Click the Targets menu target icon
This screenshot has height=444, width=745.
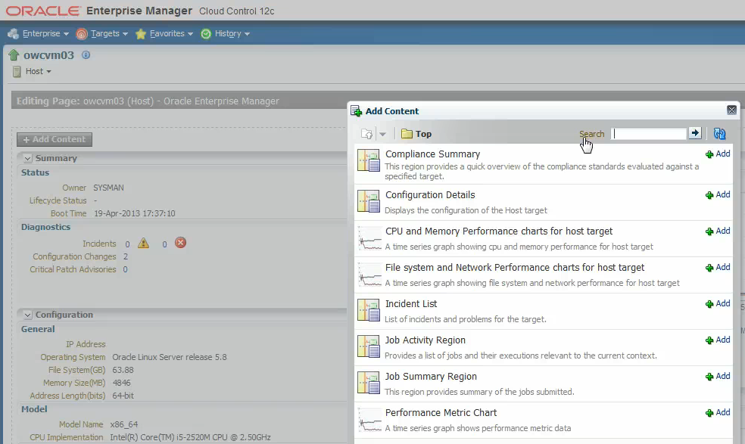pyautogui.click(x=82, y=34)
